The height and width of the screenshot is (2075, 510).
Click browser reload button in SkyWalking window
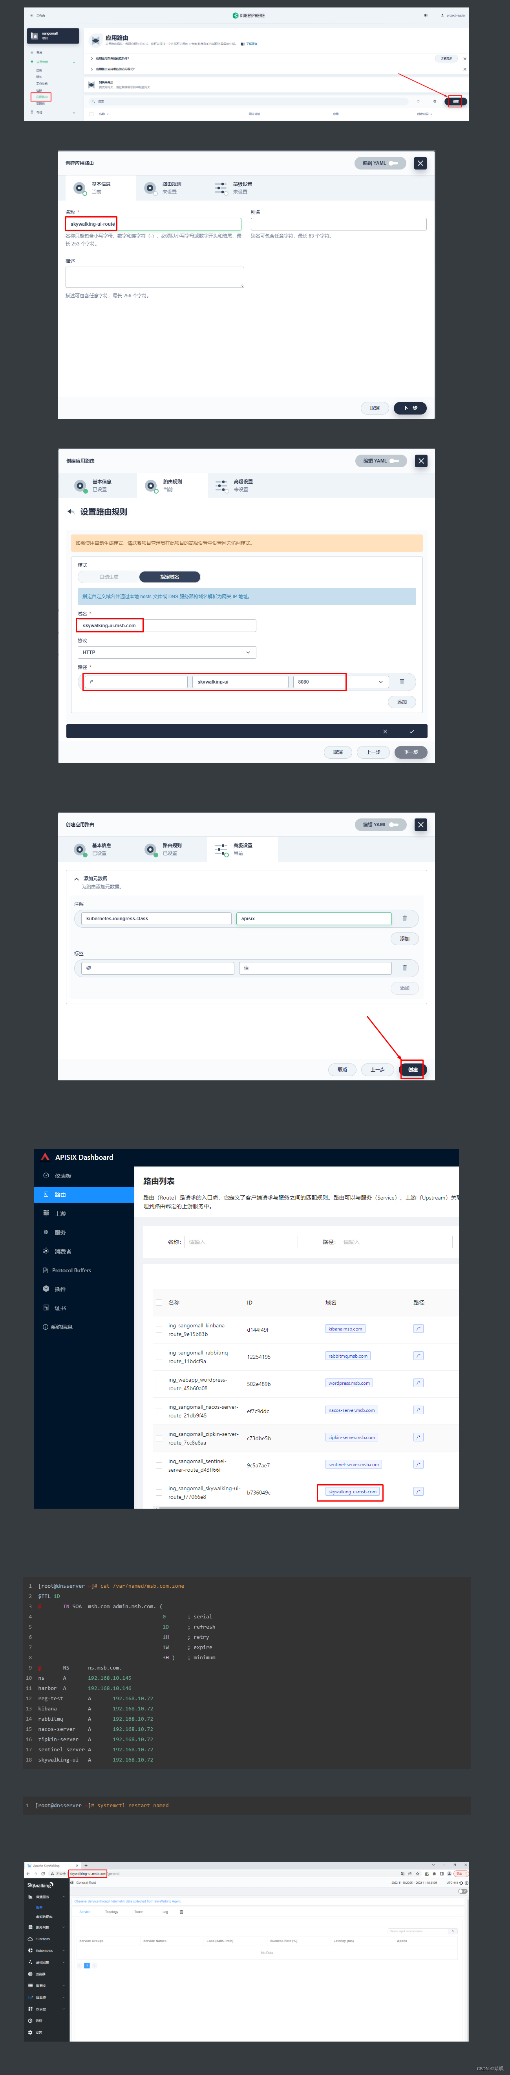pyautogui.click(x=44, y=1874)
